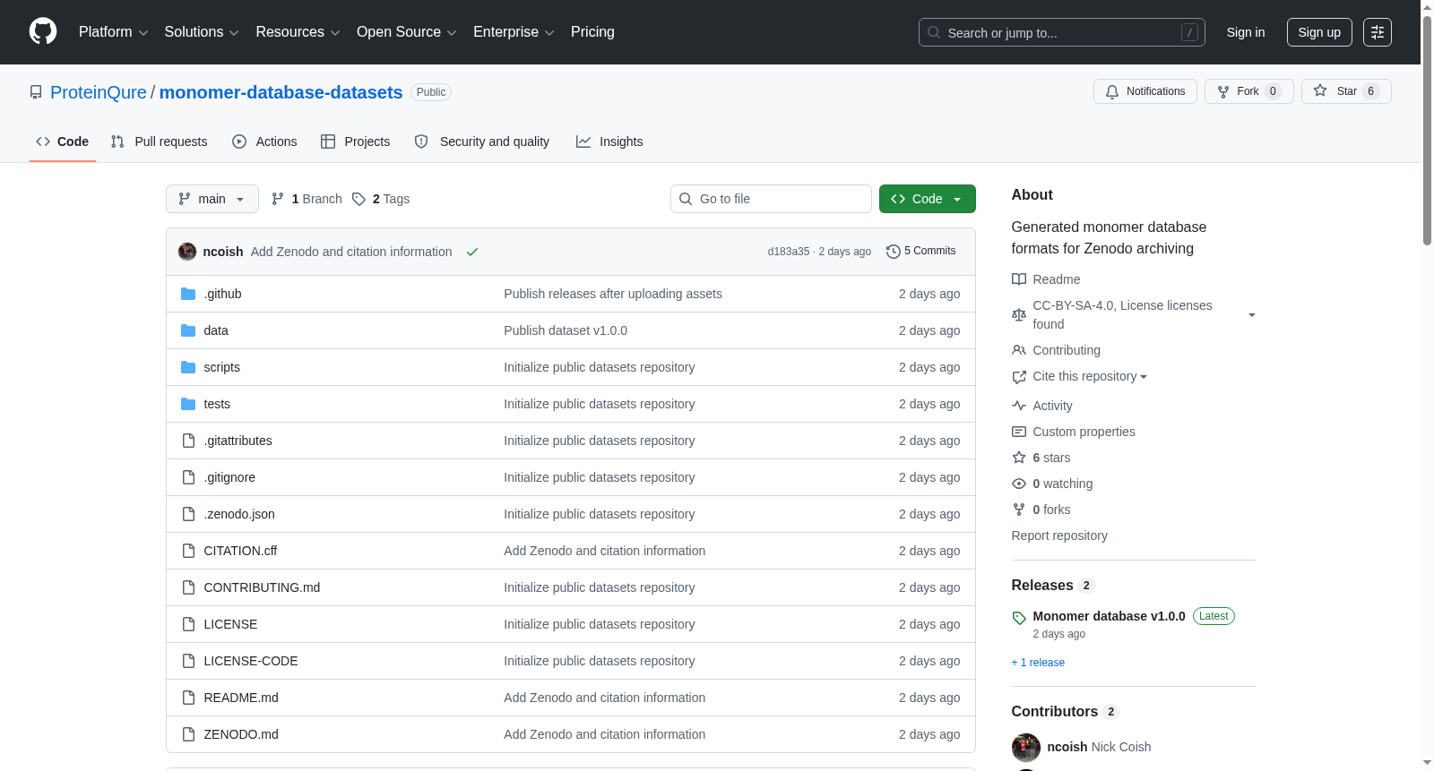Click the scripts folder icon
1434x771 pixels.
tap(188, 367)
